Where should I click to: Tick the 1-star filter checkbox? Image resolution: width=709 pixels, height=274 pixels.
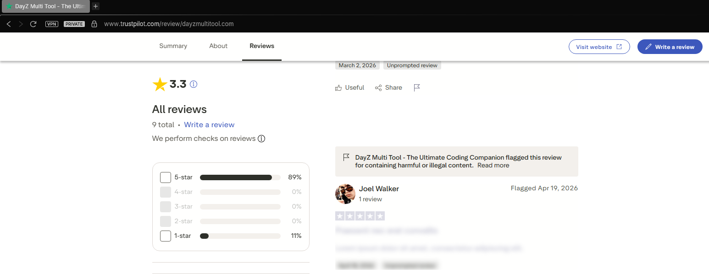point(166,236)
